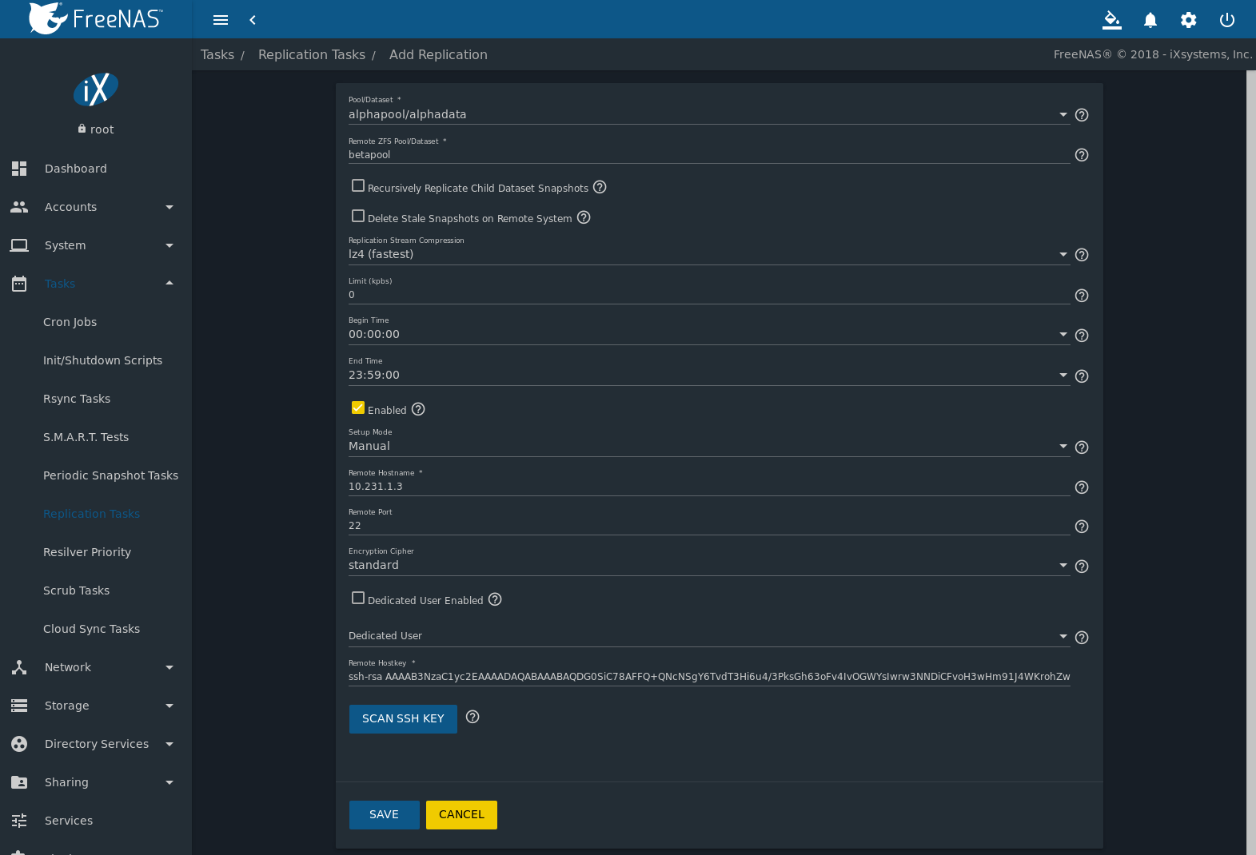Show help for Pool/Dataset field
1256x855 pixels.
click(x=1082, y=115)
